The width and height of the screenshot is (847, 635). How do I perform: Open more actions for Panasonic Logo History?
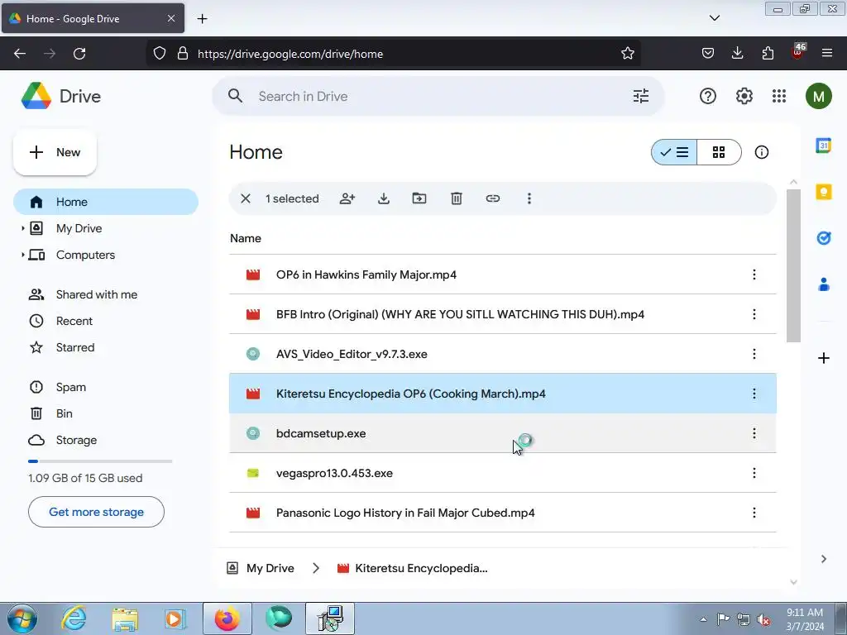point(754,513)
